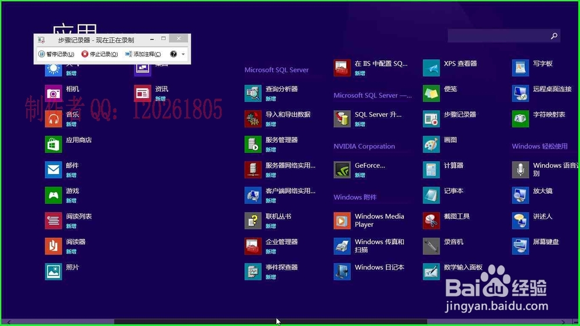Open SQL Server upgrade wizard icon
Image resolution: width=580 pixels, height=326 pixels.
tap(342, 119)
